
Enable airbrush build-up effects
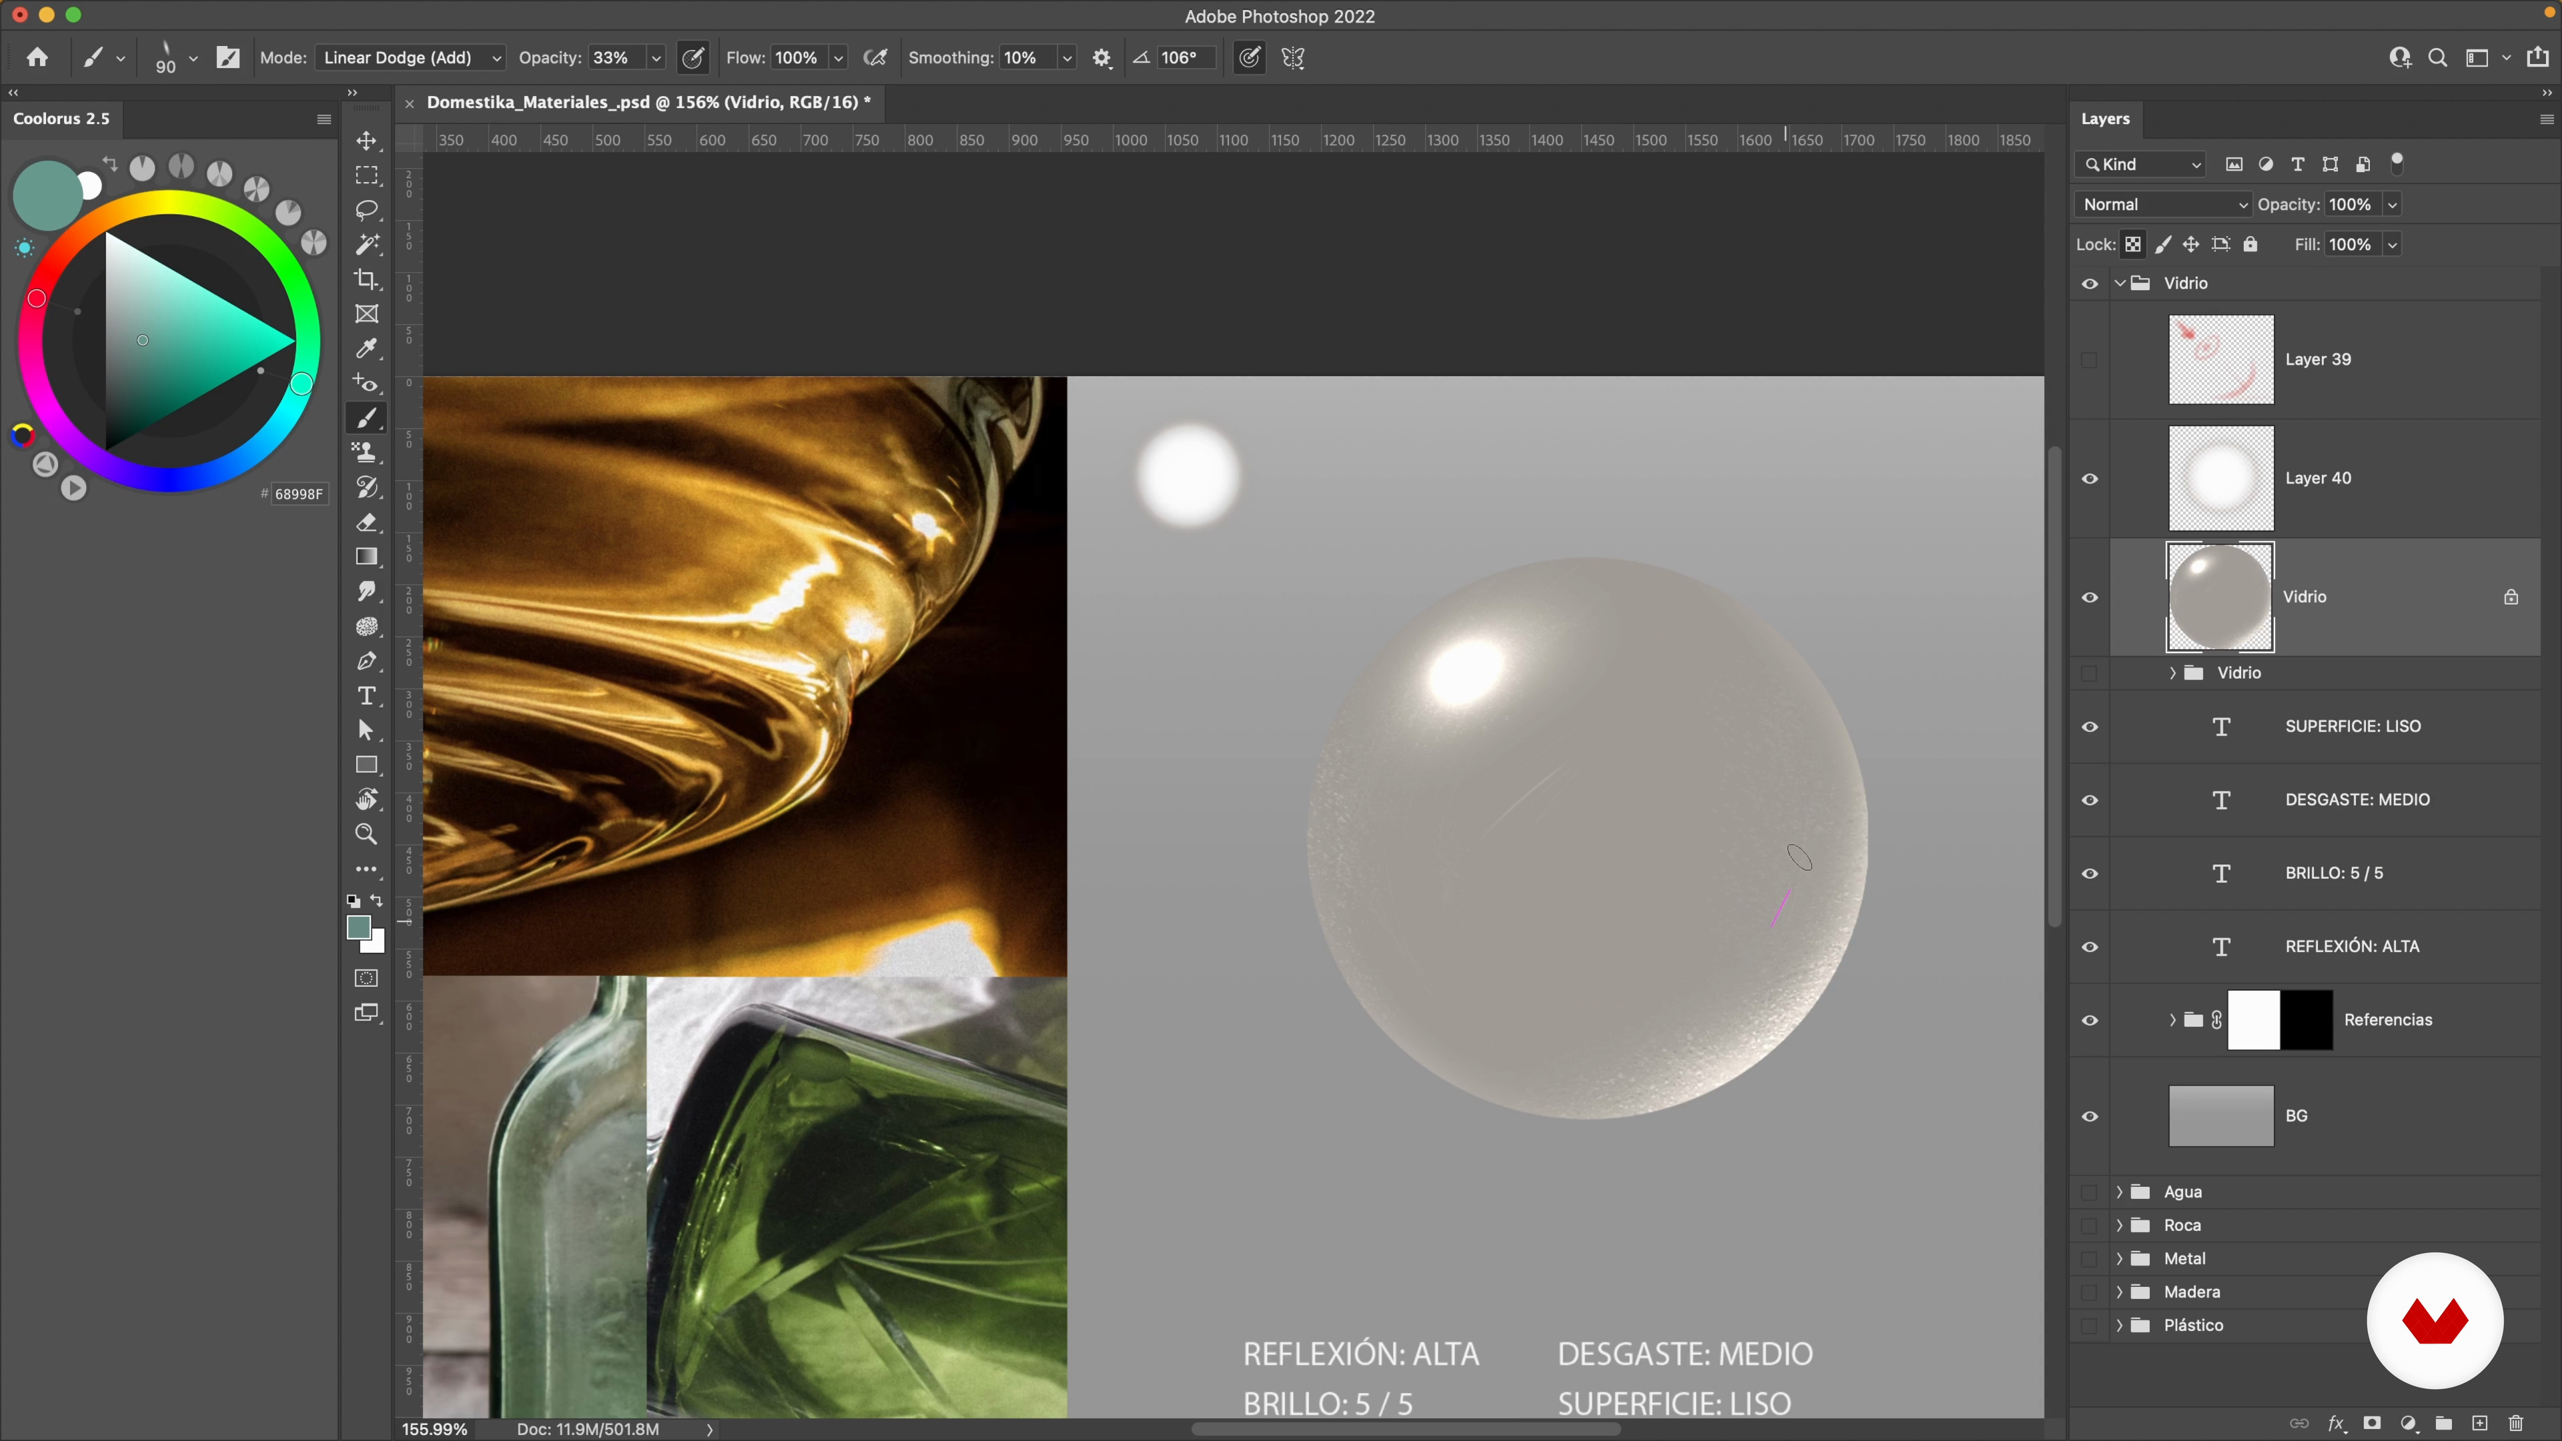click(875, 57)
